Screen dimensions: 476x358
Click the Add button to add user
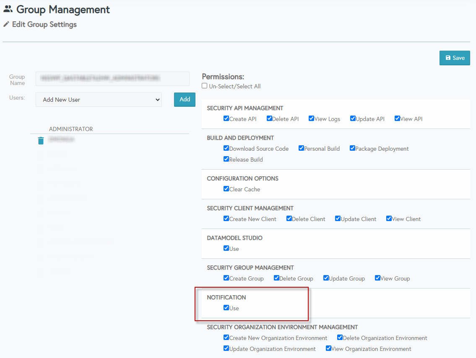185,99
